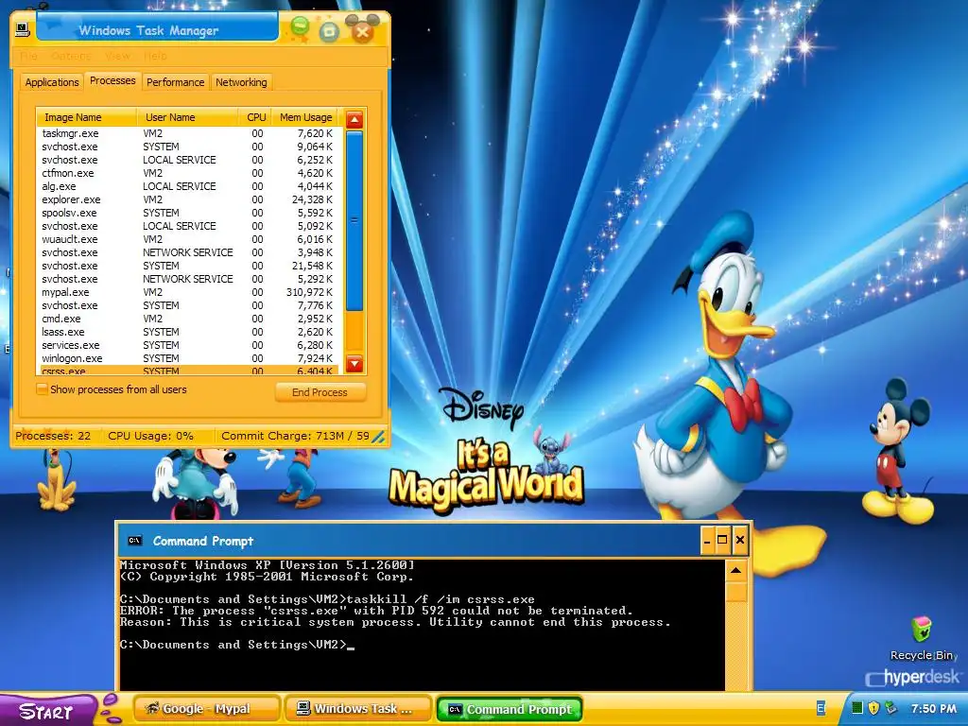This screenshot has width=968, height=726.
Task: Maximize the Command Prompt window
Action: click(722, 541)
